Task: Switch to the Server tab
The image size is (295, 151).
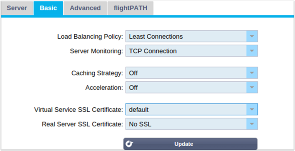Action: [x=17, y=8]
